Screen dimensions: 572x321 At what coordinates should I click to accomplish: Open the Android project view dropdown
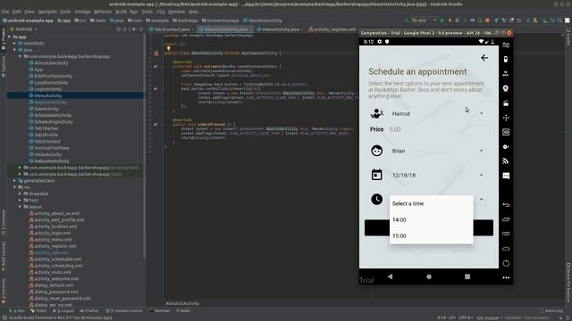[x=23, y=29]
